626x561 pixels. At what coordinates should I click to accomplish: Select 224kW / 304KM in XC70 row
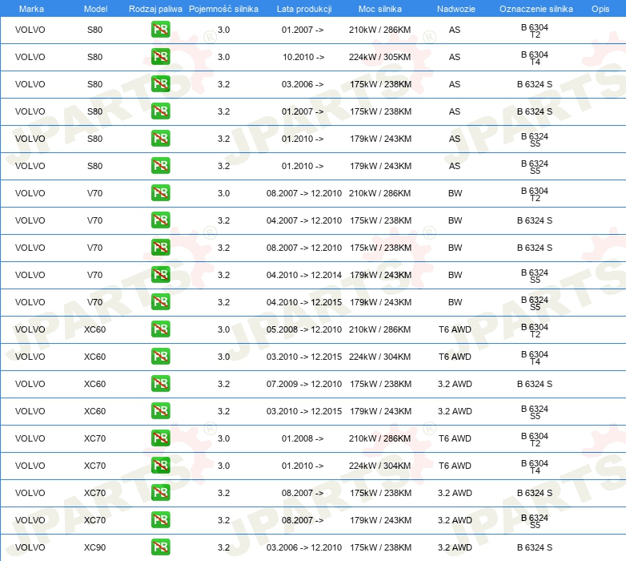coord(379,466)
